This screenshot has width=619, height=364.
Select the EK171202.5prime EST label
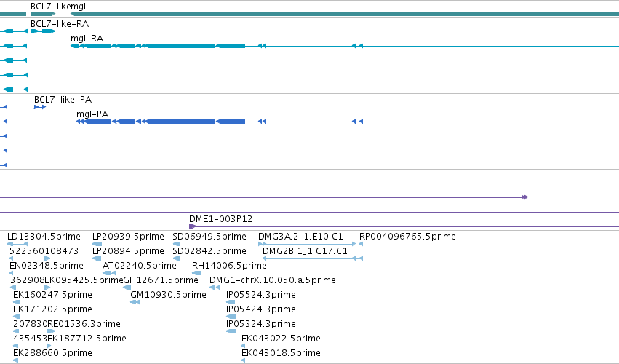(52, 309)
